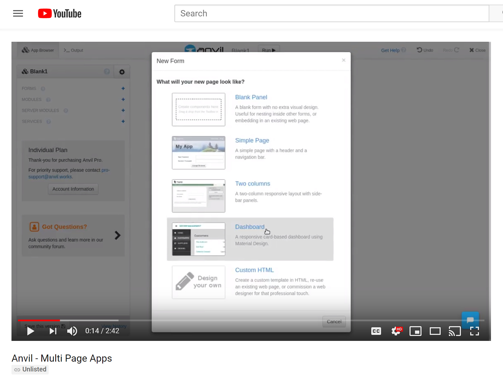Click the 0:14 / 2:42 time display
503x375 pixels.
[102, 331]
